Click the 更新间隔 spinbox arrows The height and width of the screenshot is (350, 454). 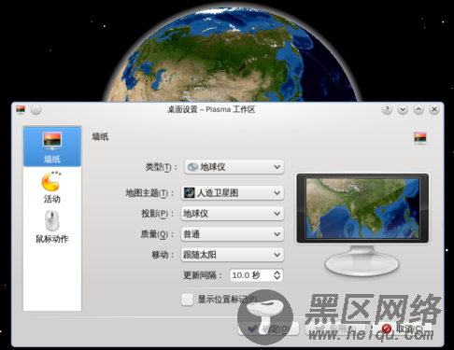(277, 275)
